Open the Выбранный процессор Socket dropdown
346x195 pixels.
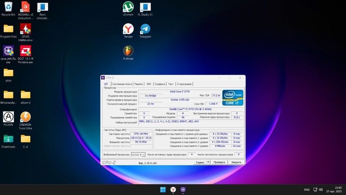tap(138, 155)
